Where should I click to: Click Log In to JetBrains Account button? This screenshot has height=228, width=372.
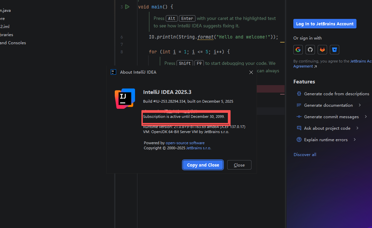[x=325, y=24]
